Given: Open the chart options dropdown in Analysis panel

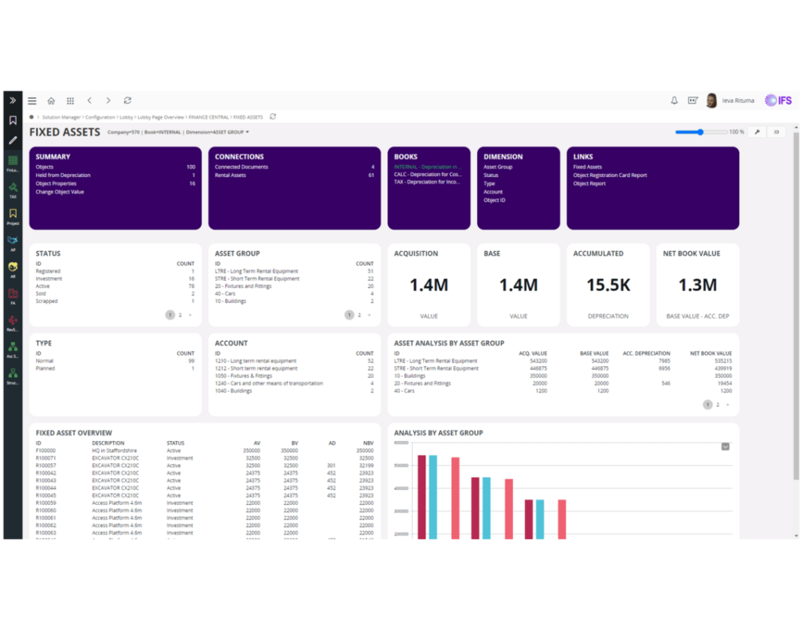Looking at the screenshot, I should click(x=725, y=447).
